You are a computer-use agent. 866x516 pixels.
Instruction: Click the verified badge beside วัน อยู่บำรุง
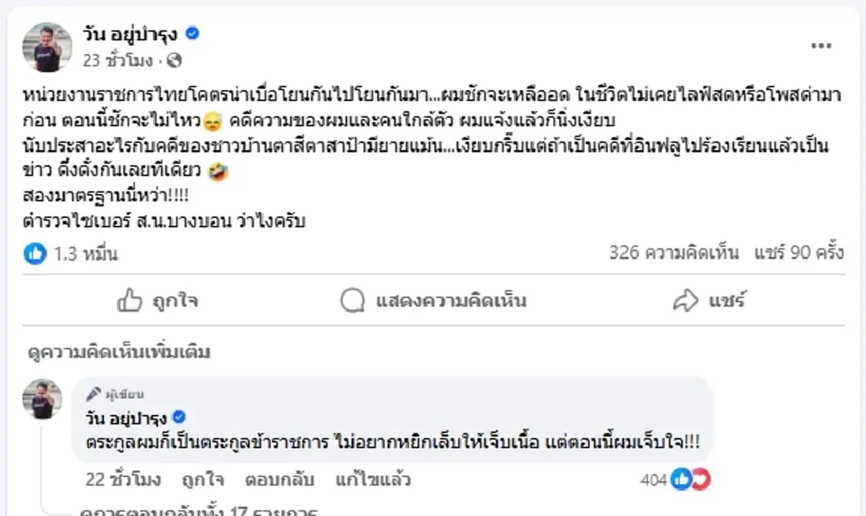[191, 33]
